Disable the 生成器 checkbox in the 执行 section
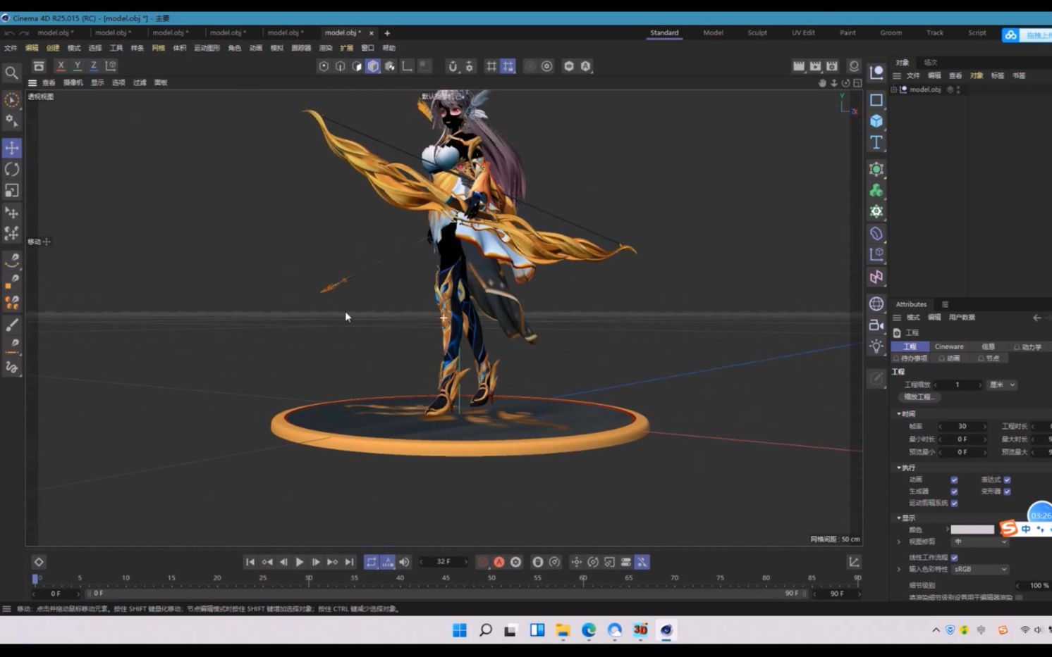Screen dimensions: 1052x657 coord(955,491)
